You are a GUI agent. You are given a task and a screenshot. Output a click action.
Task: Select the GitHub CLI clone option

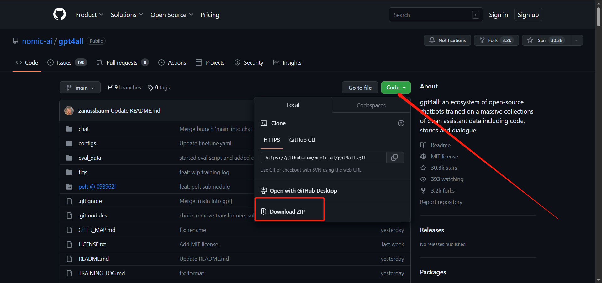coord(302,140)
